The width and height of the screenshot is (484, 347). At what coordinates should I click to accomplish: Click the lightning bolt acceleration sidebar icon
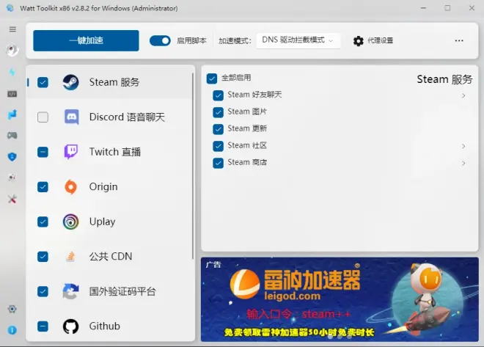pyautogui.click(x=12, y=72)
